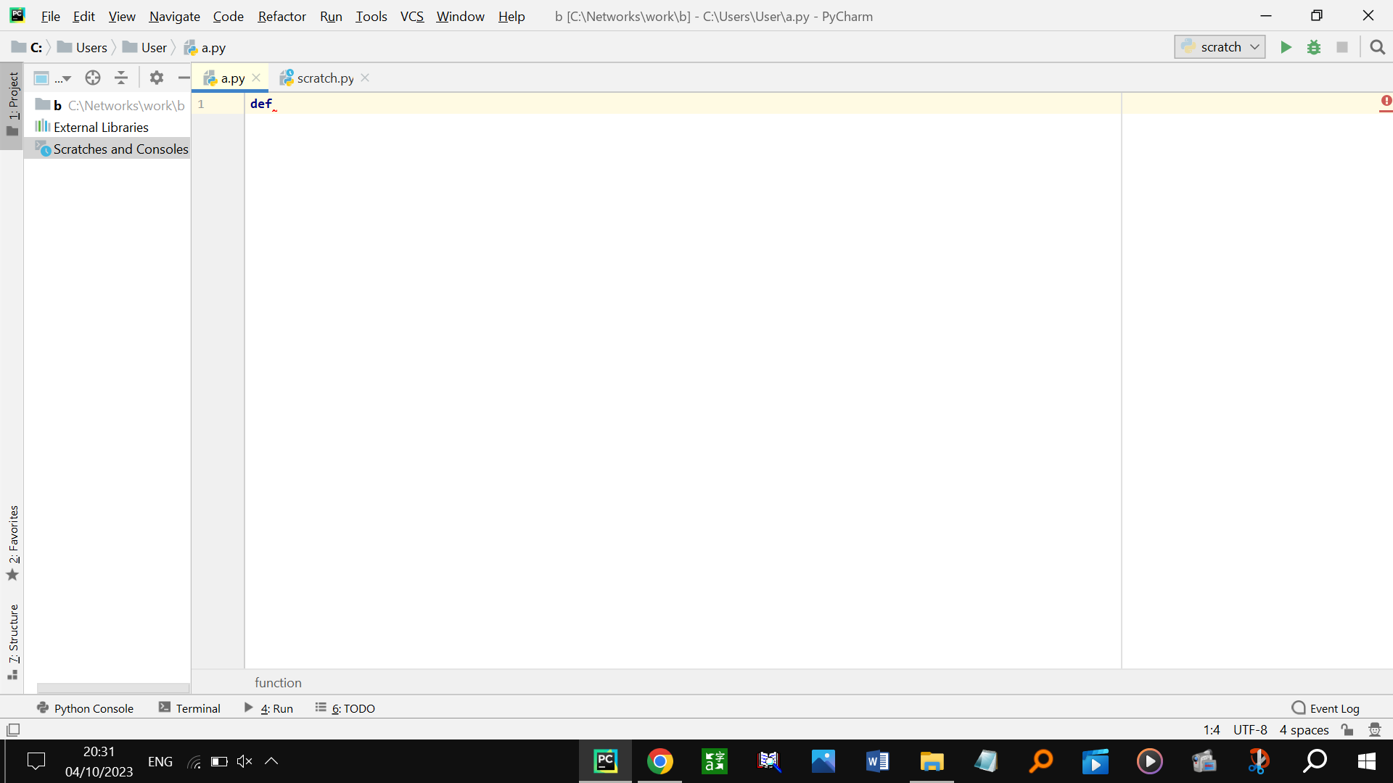This screenshot has height=783, width=1393.
Task: Toggle the 2: Favorites side panel
Action: (12, 543)
